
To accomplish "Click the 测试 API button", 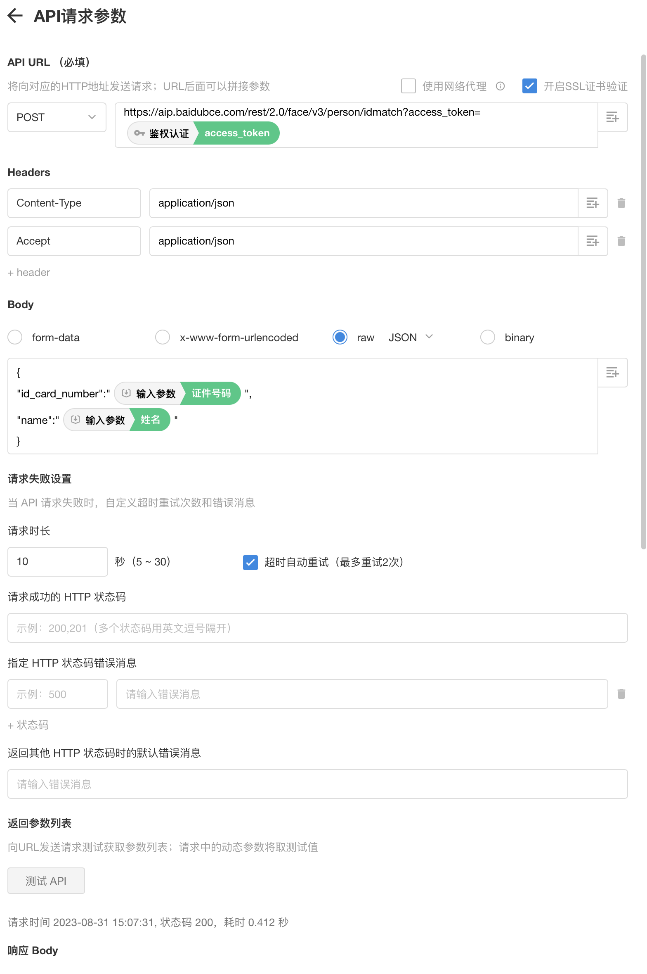I will coord(46,881).
